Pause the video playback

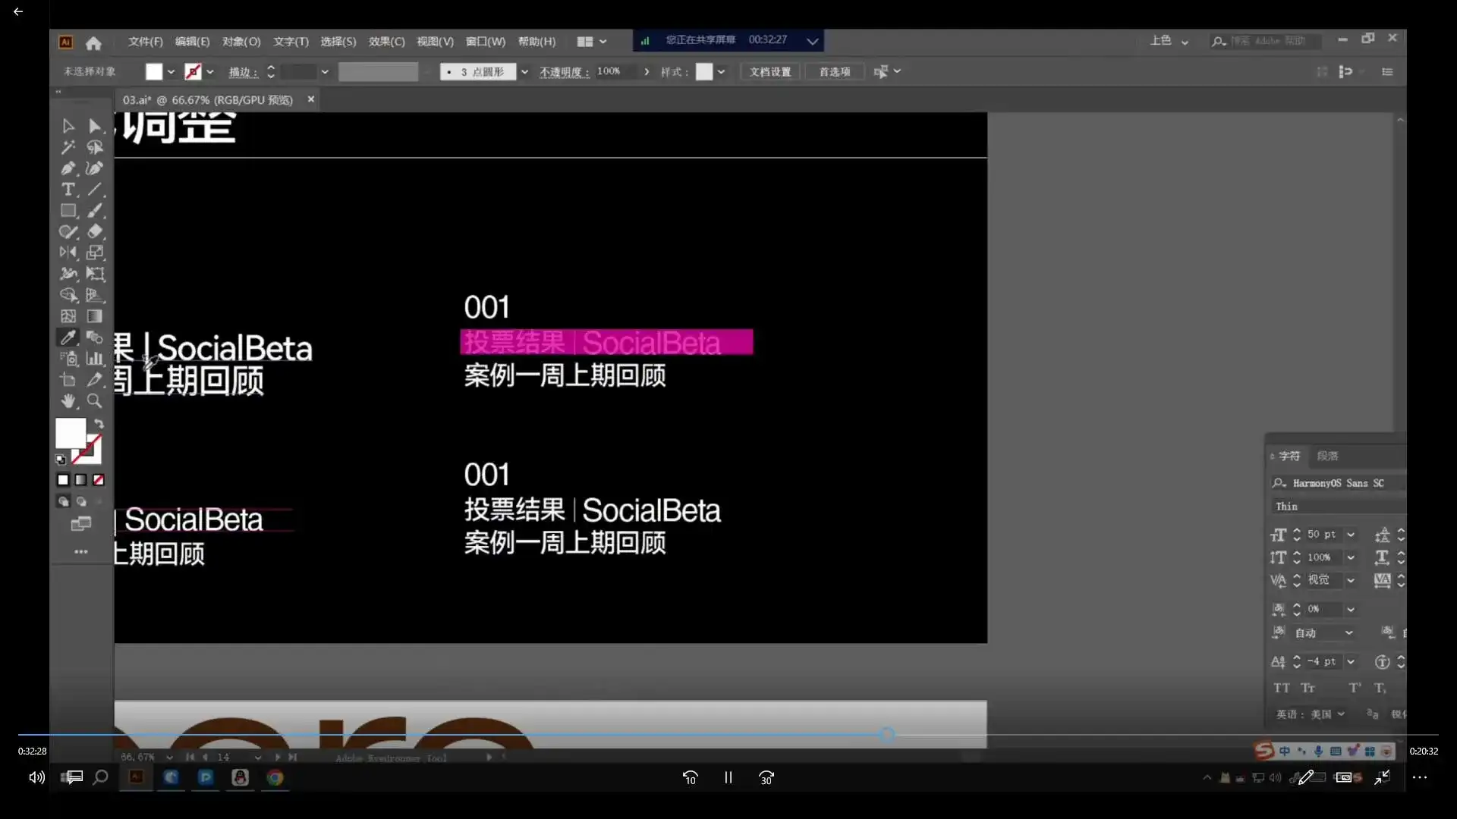pyautogui.click(x=727, y=777)
